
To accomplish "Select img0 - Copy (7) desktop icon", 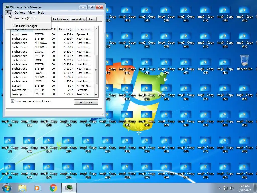I will 10,145.
